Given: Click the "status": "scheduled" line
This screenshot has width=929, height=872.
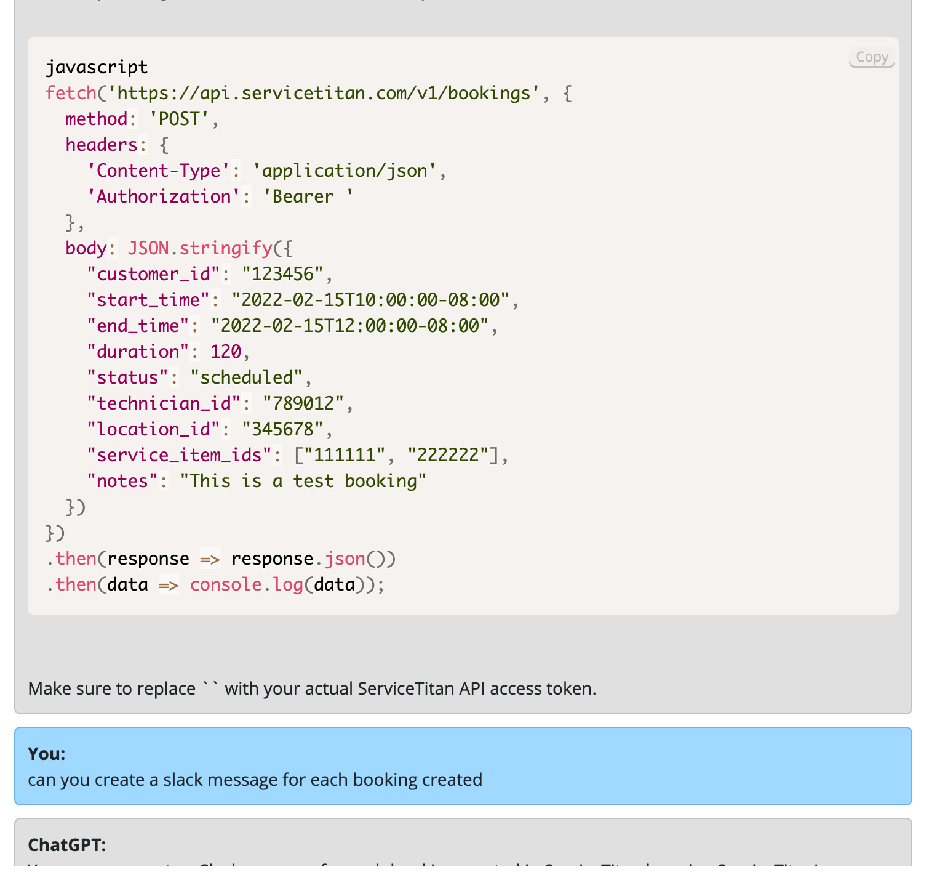Looking at the screenshot, I should (199, 377).
